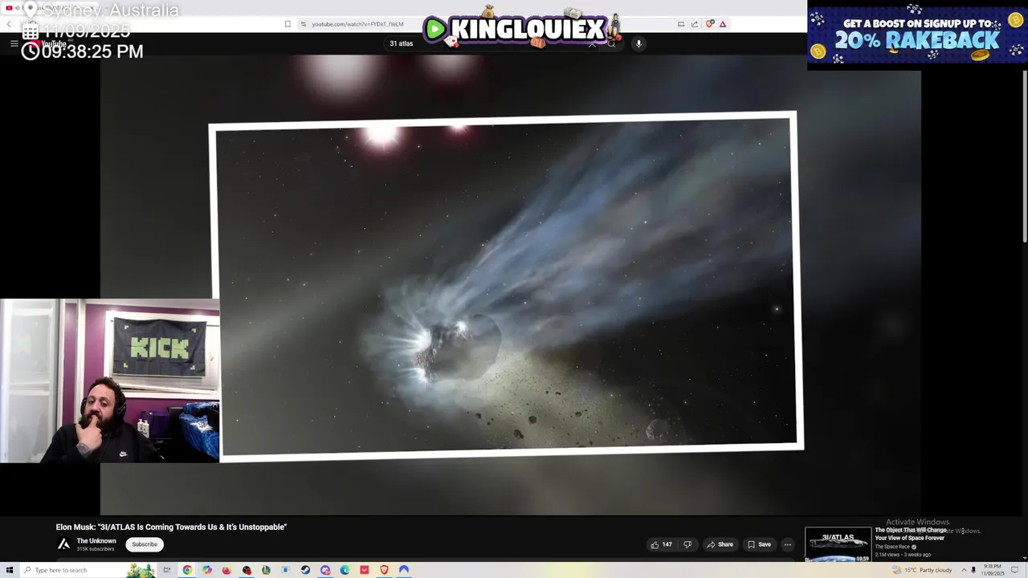This screenshot has width=1028, height=578.
Task: Click the YouTube search magnifier button
Action: pyautogui.click(x=611, y=43)
